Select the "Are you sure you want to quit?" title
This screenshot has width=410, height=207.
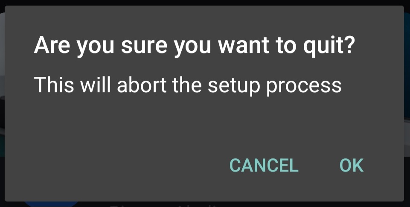tap(195, 46)
